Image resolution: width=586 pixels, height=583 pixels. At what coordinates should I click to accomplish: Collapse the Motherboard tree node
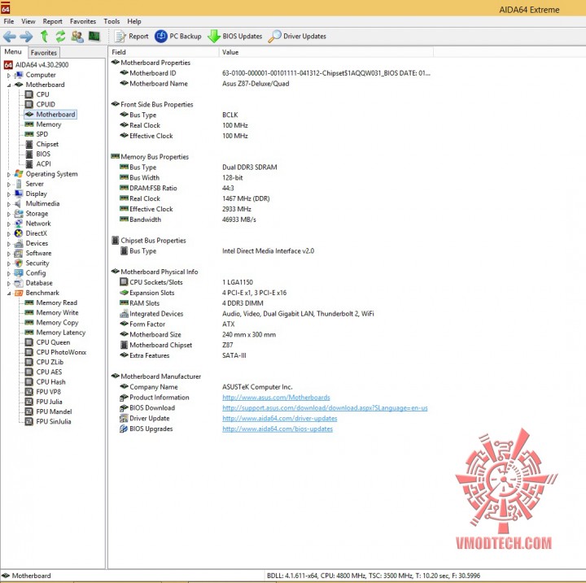9,85
